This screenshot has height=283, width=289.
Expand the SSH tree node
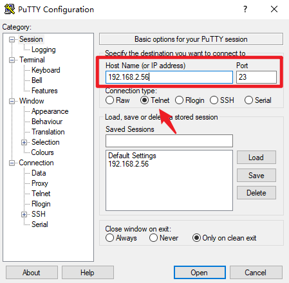tap(24, 214)
